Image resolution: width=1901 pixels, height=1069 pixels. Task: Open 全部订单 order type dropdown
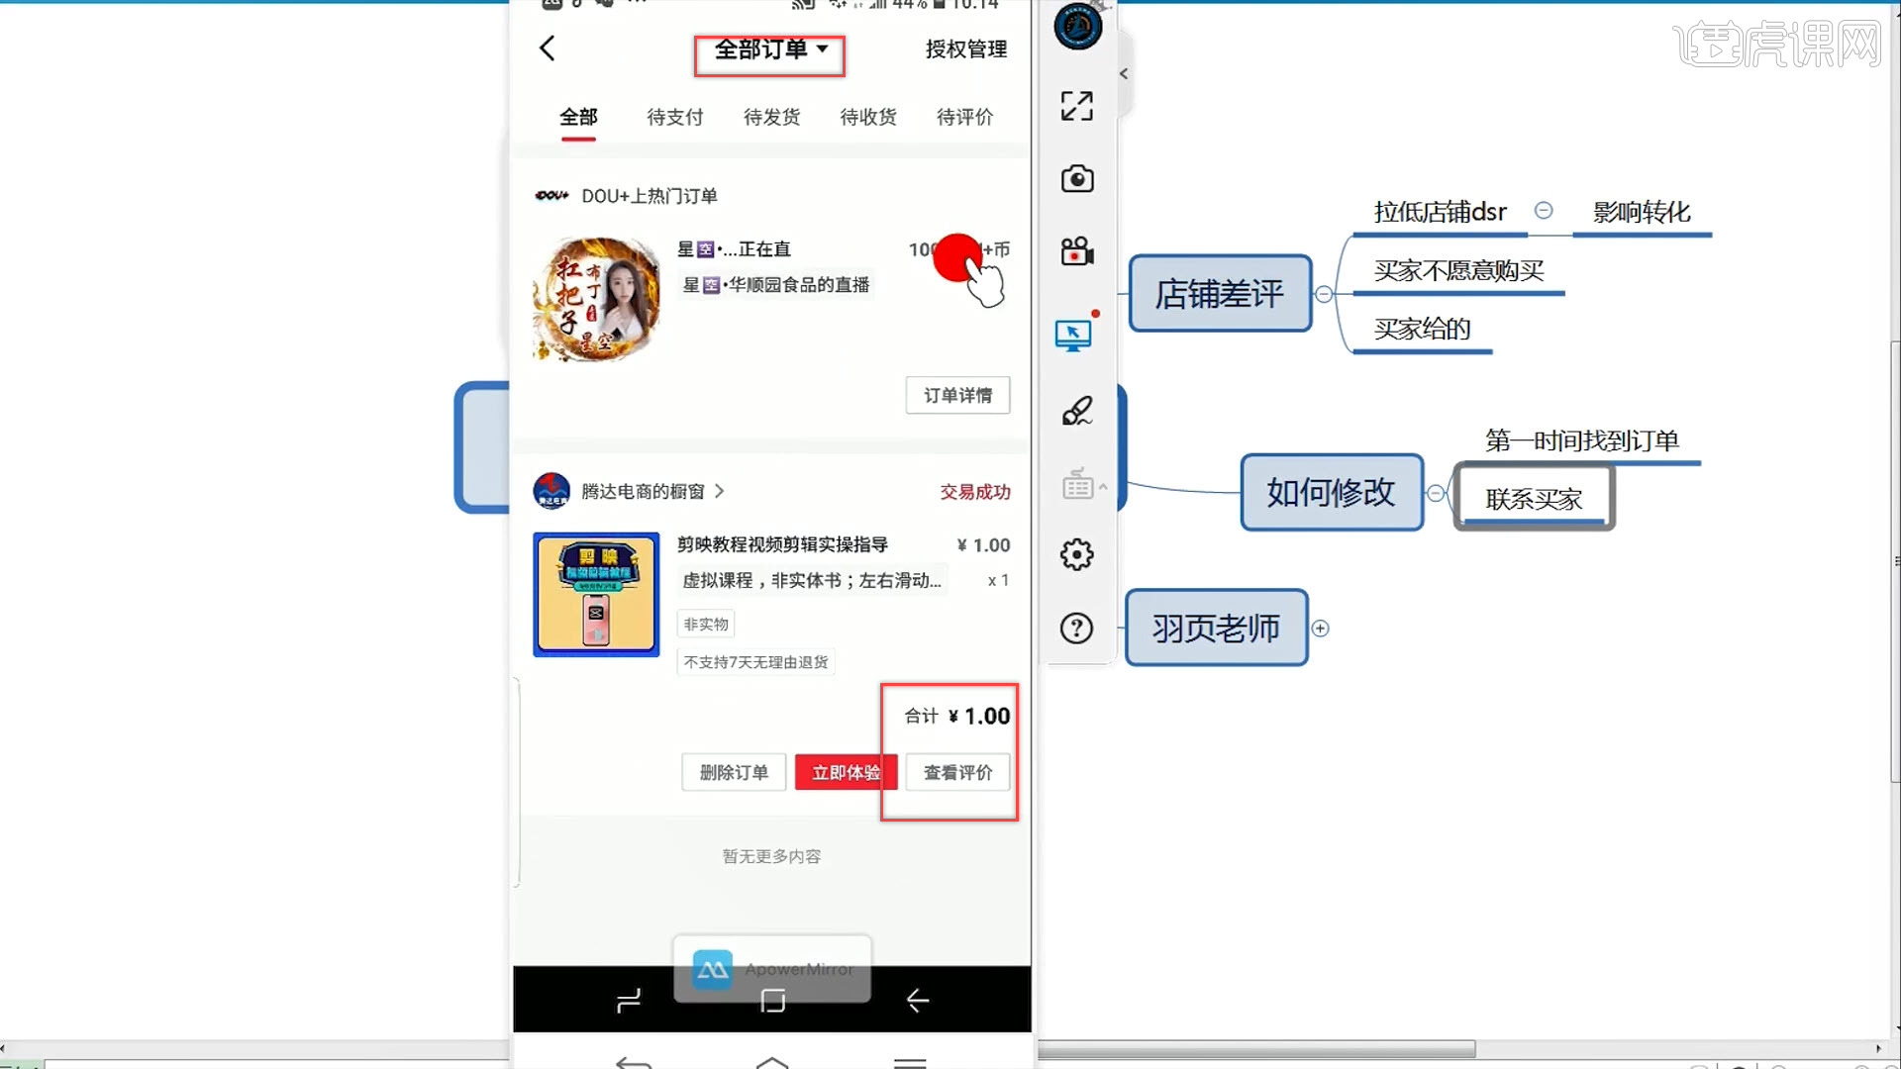770,49
